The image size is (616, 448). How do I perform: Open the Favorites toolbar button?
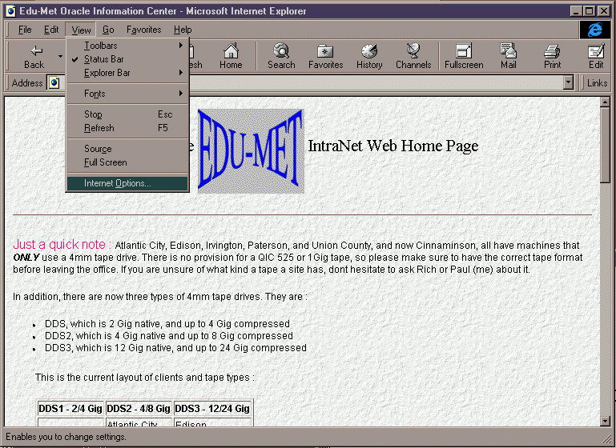[x=326, y=56]
